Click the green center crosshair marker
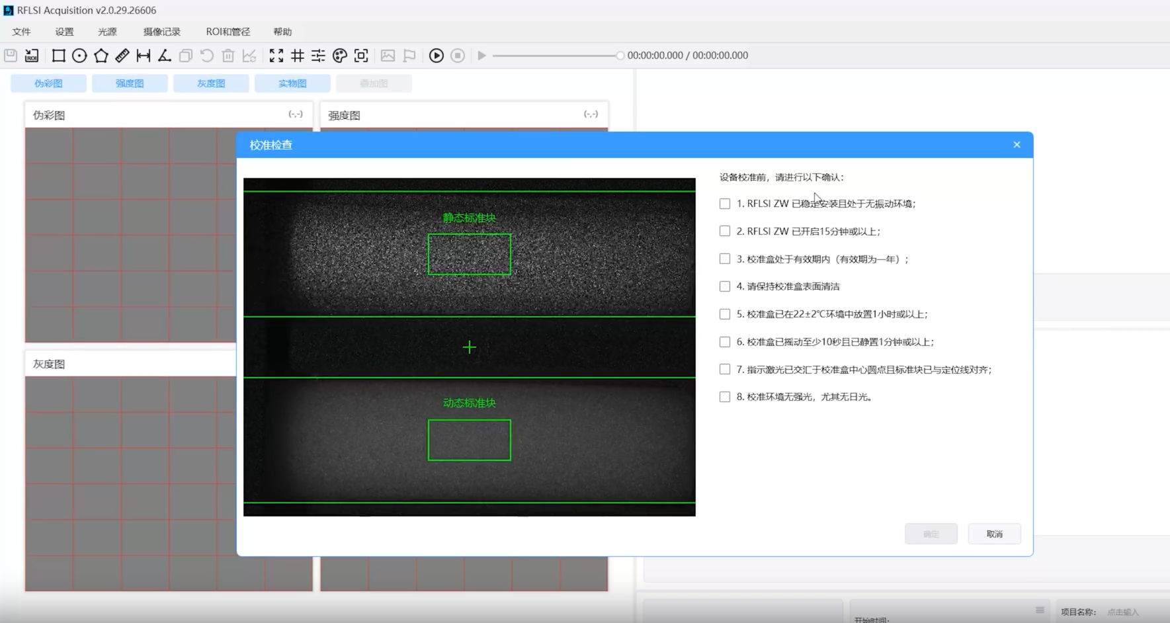The height and width of the screenshot is (623, 1170). click(x=469, y=347)
